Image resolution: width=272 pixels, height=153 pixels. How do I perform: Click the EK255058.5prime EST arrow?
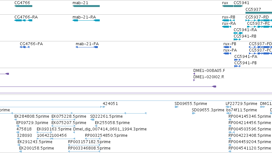click(96, 126)
